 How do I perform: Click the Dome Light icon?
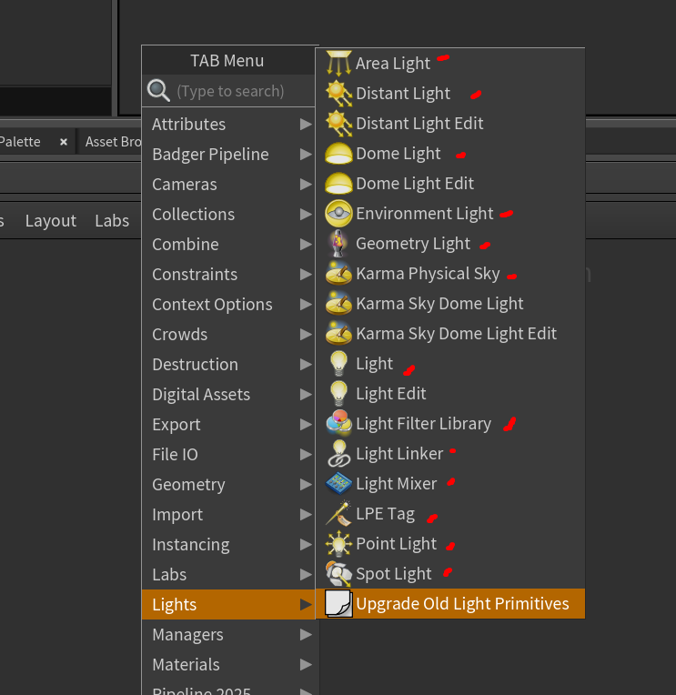pyautogui.click(x=338, y=153)
